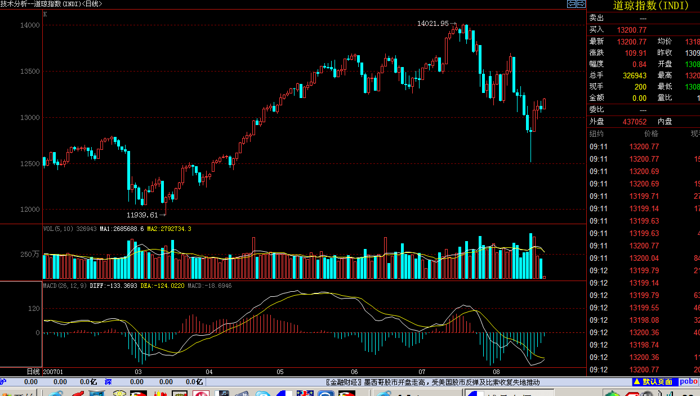Select the 道琼指数(INDI) quote panel title
This screenshot has width=700, height=396.
(x=650, y=6)
